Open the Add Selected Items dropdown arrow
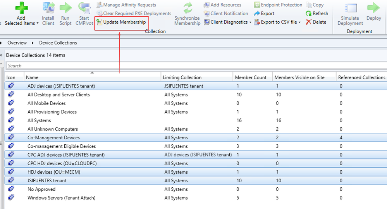The image size is (387, 209). point(38,23)
